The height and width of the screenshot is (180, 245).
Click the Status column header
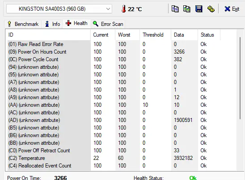(209, 35)
